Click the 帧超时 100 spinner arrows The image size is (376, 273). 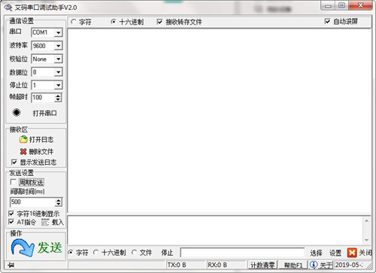pyautogui.click(x=58, y=98)
